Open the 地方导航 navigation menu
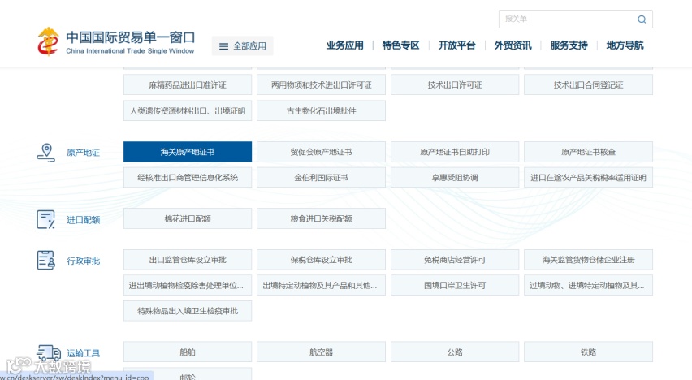 pyautogui.click(x=625, y=45)
